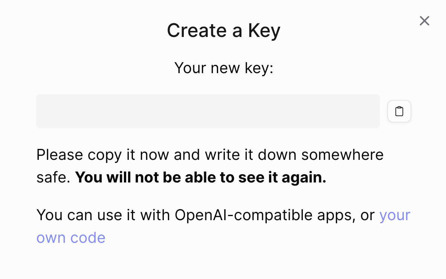Click the close cross in top right corner

(x=424, y=21)
